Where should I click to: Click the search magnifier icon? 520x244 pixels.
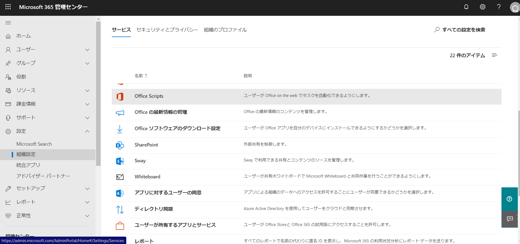(437, 30)
